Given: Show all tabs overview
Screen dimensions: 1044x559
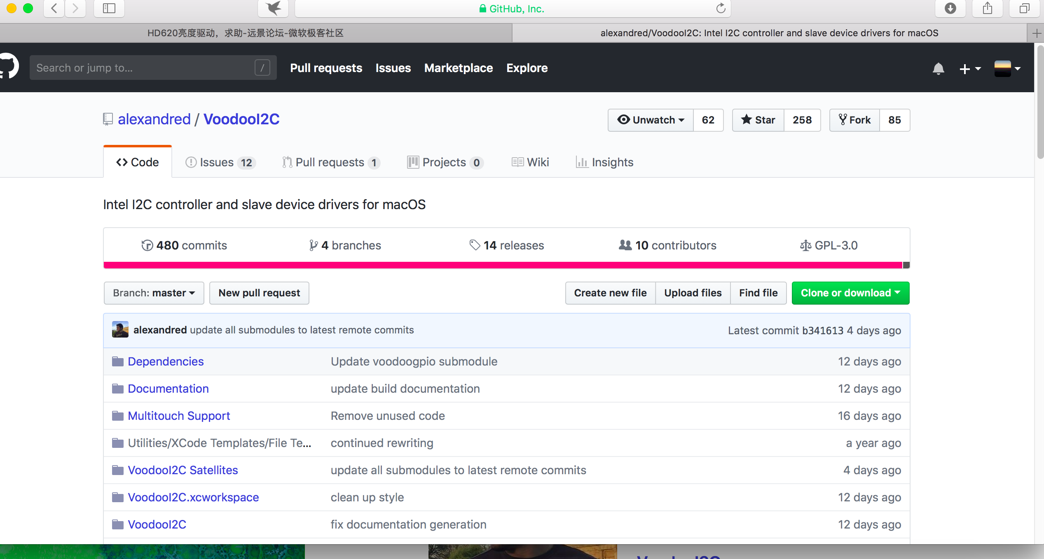Looking at the screenshot, I should coord(1024,8).
